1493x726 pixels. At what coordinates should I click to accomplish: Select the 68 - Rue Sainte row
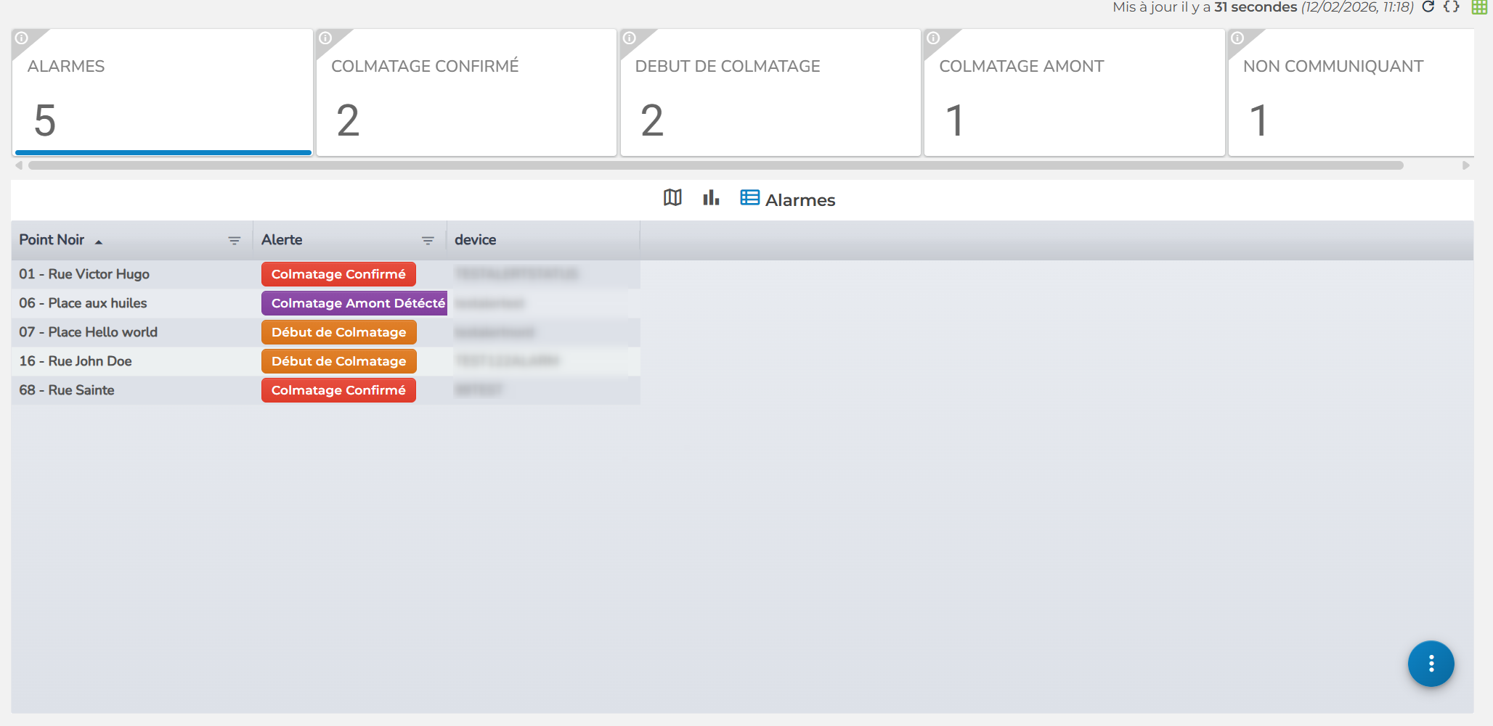(x=67, y=390)
